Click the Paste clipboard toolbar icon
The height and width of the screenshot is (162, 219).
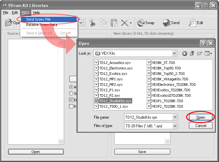coord(114,23)
